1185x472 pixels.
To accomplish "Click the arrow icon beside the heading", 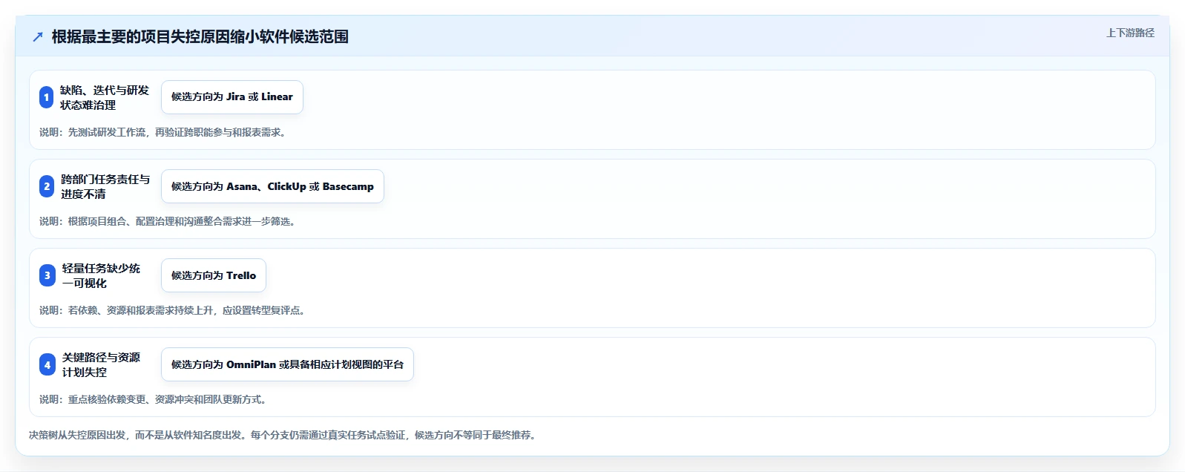I will point(38,37).
